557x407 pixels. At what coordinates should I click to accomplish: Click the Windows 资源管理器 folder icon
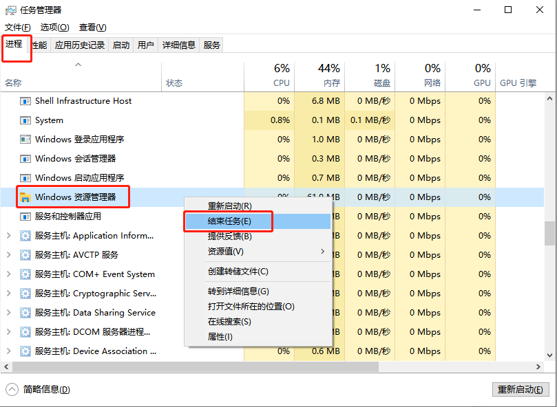(x=25, y=197)
